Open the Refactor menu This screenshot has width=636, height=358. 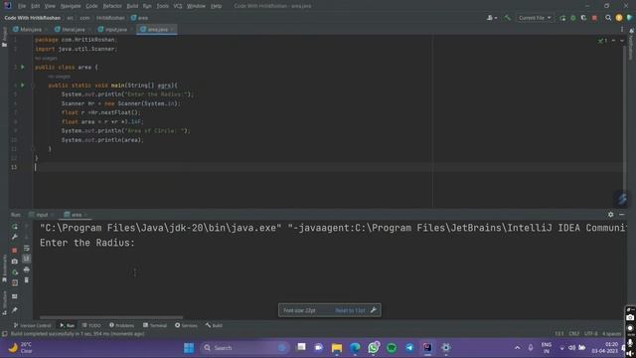click(x=112, y=6)
